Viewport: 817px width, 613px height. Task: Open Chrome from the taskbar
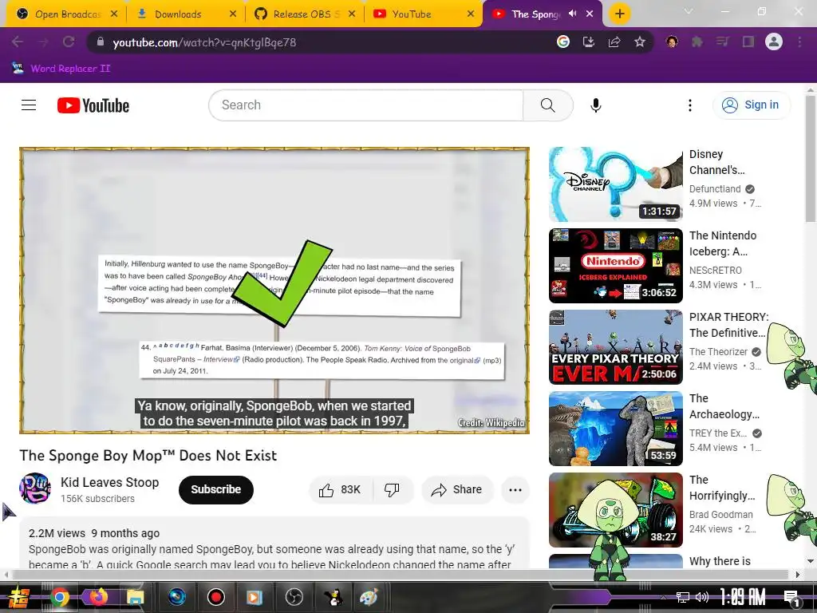click(59, 597)
